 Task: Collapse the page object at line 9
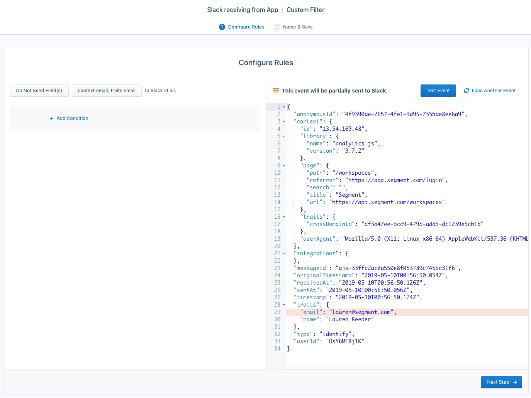coord(283,165)
